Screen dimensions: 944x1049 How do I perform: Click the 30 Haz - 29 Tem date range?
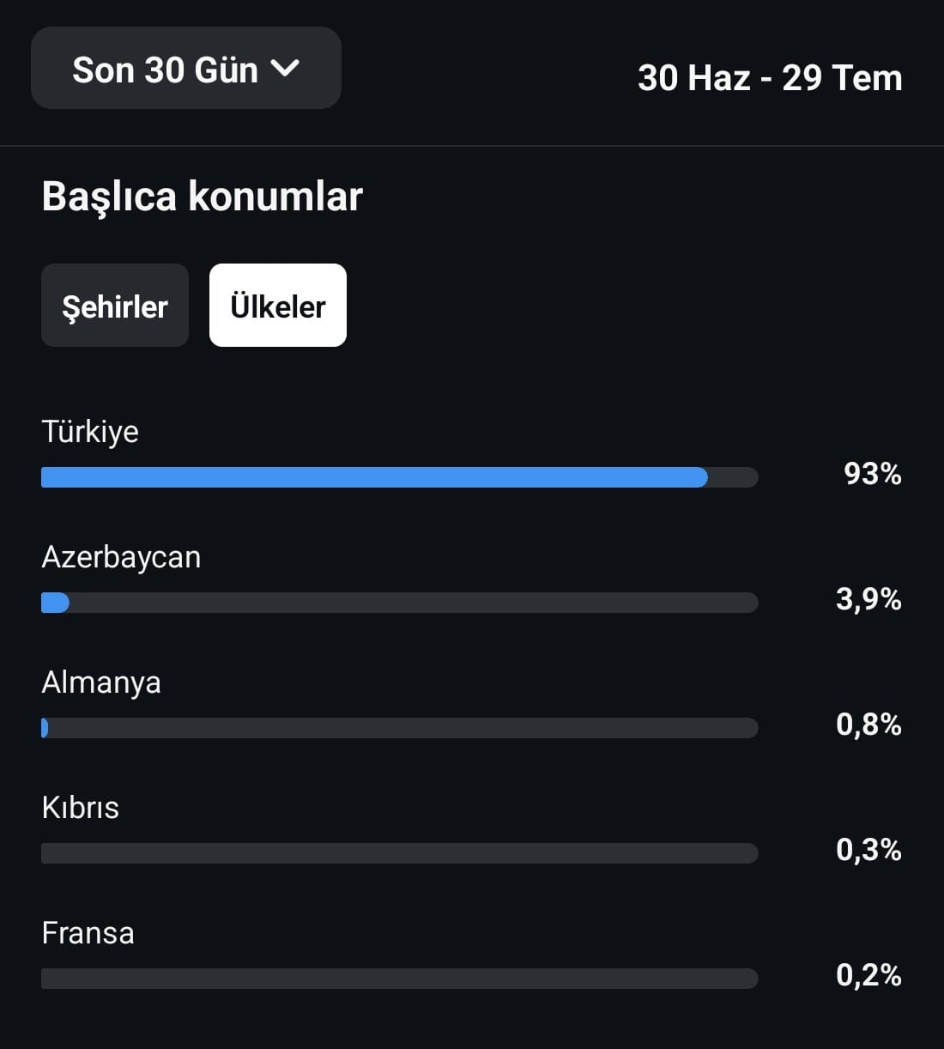tap(770, 78)
